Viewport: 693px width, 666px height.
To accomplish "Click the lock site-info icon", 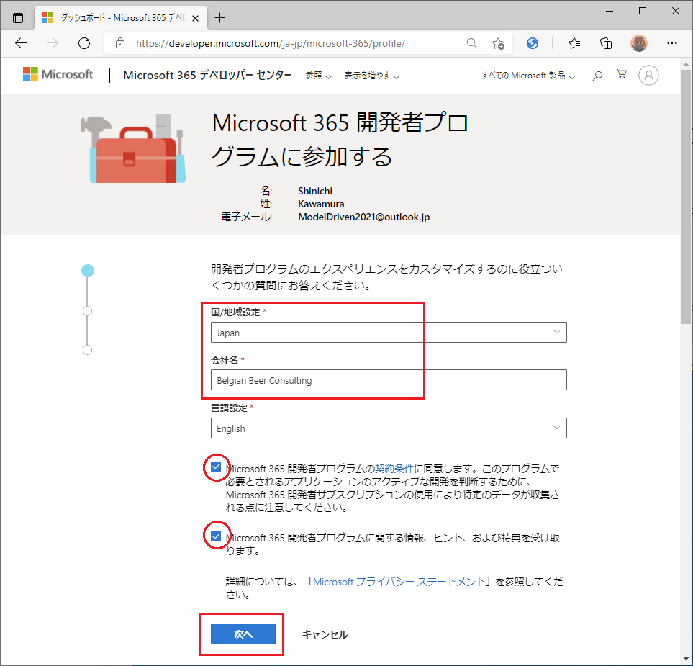I will (x=119, y=43).
